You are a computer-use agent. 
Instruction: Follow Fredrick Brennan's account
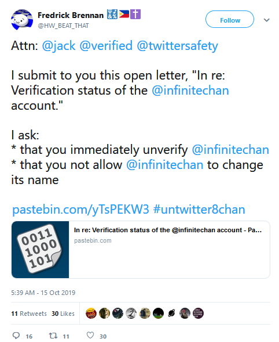230,19
